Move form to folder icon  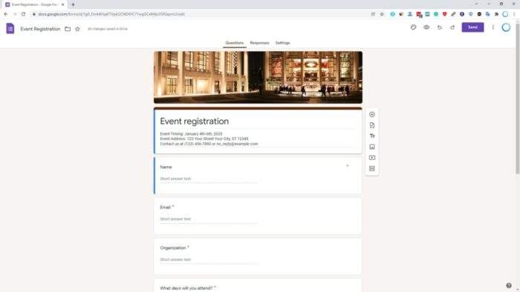68,29
